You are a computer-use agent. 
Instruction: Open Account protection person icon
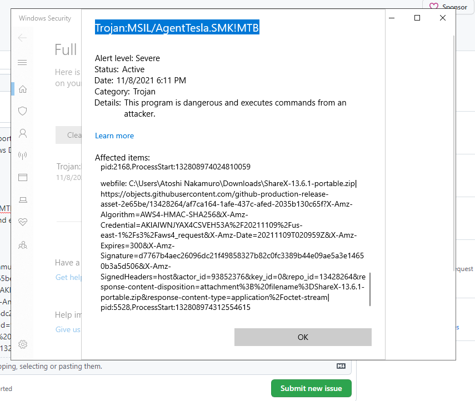23,133
